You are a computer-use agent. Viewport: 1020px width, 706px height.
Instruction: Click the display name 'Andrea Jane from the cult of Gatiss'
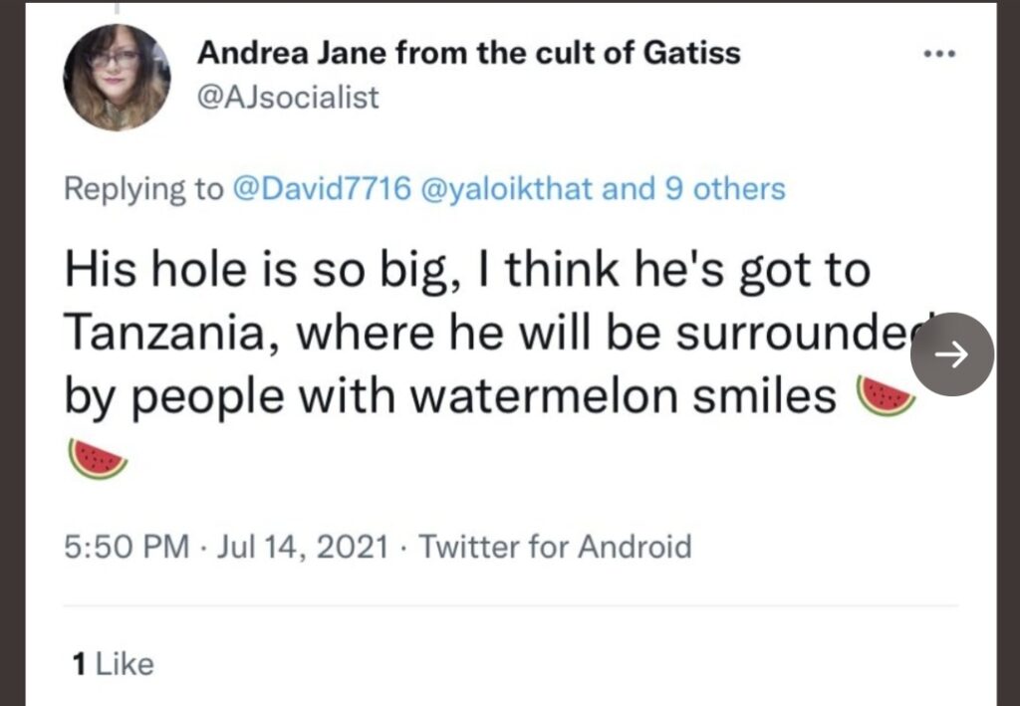point(468,53)
